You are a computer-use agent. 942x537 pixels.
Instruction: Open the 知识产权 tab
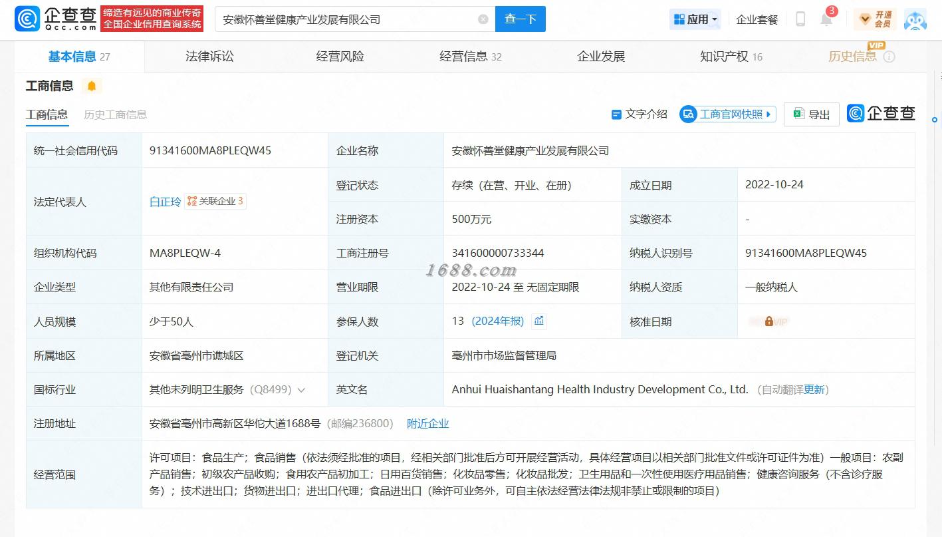[731, 57]
